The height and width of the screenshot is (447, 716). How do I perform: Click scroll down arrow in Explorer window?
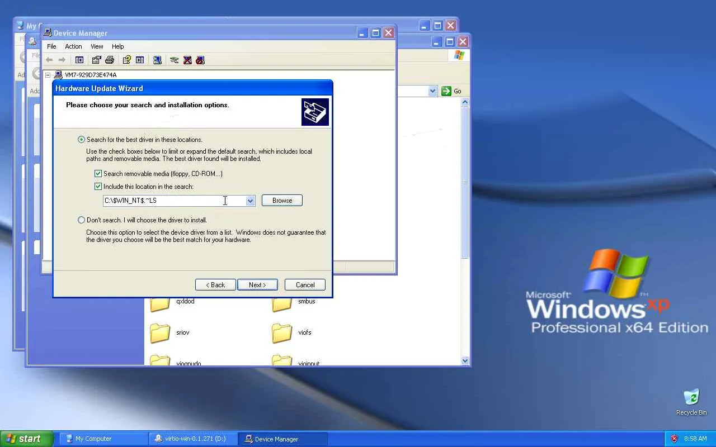coord(465,361)
